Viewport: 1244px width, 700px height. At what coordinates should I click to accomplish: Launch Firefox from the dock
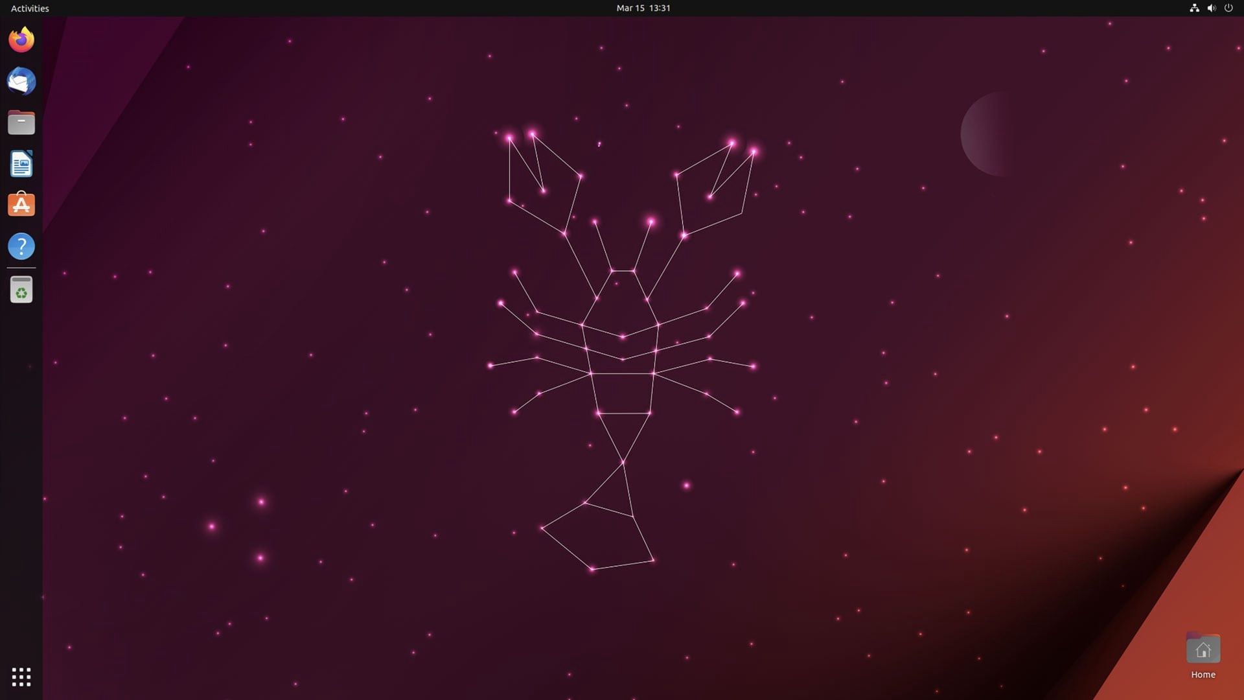(21, 40)
